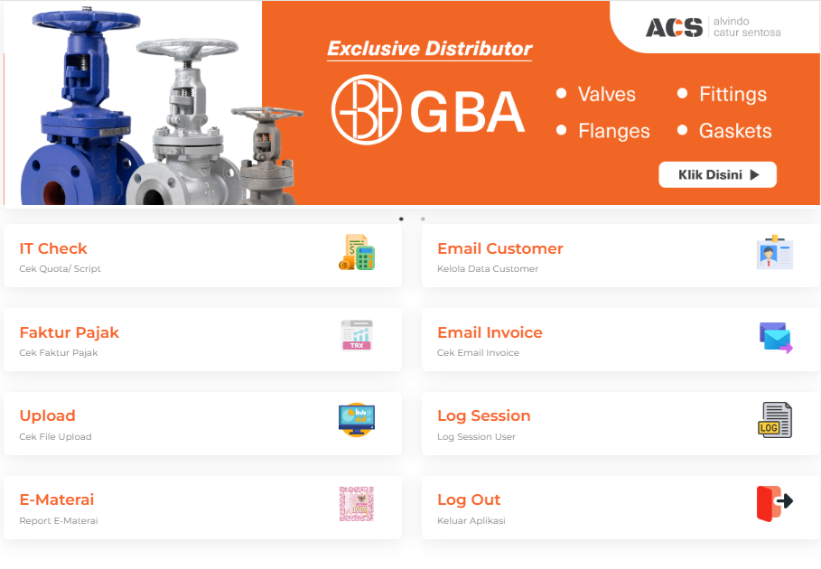Click the ACS Alvindo Catur Sentosa logo
This screenshot has height=569, width=821.
coord(713,27)
